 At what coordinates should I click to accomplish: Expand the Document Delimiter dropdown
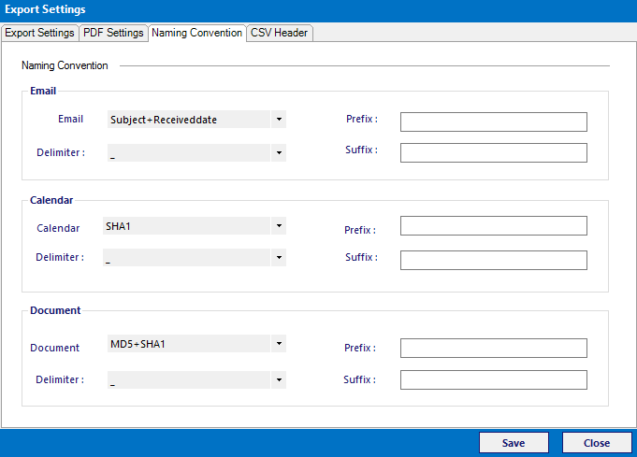click(196, 379)
